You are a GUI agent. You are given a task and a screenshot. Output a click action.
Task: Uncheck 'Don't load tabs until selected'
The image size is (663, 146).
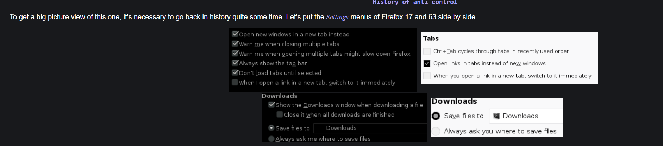click(235, 72)
